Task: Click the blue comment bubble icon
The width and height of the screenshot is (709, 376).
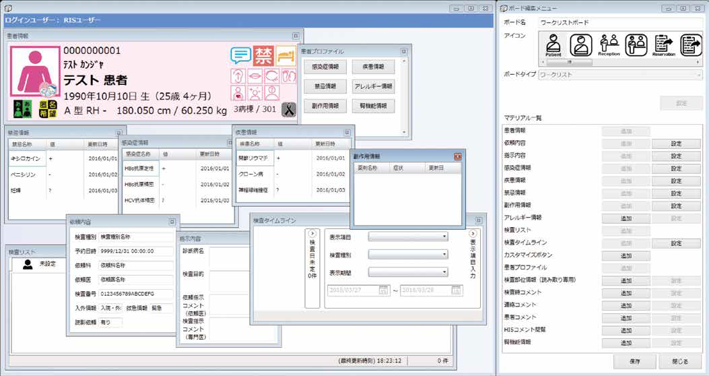Action: click(240, 55)
